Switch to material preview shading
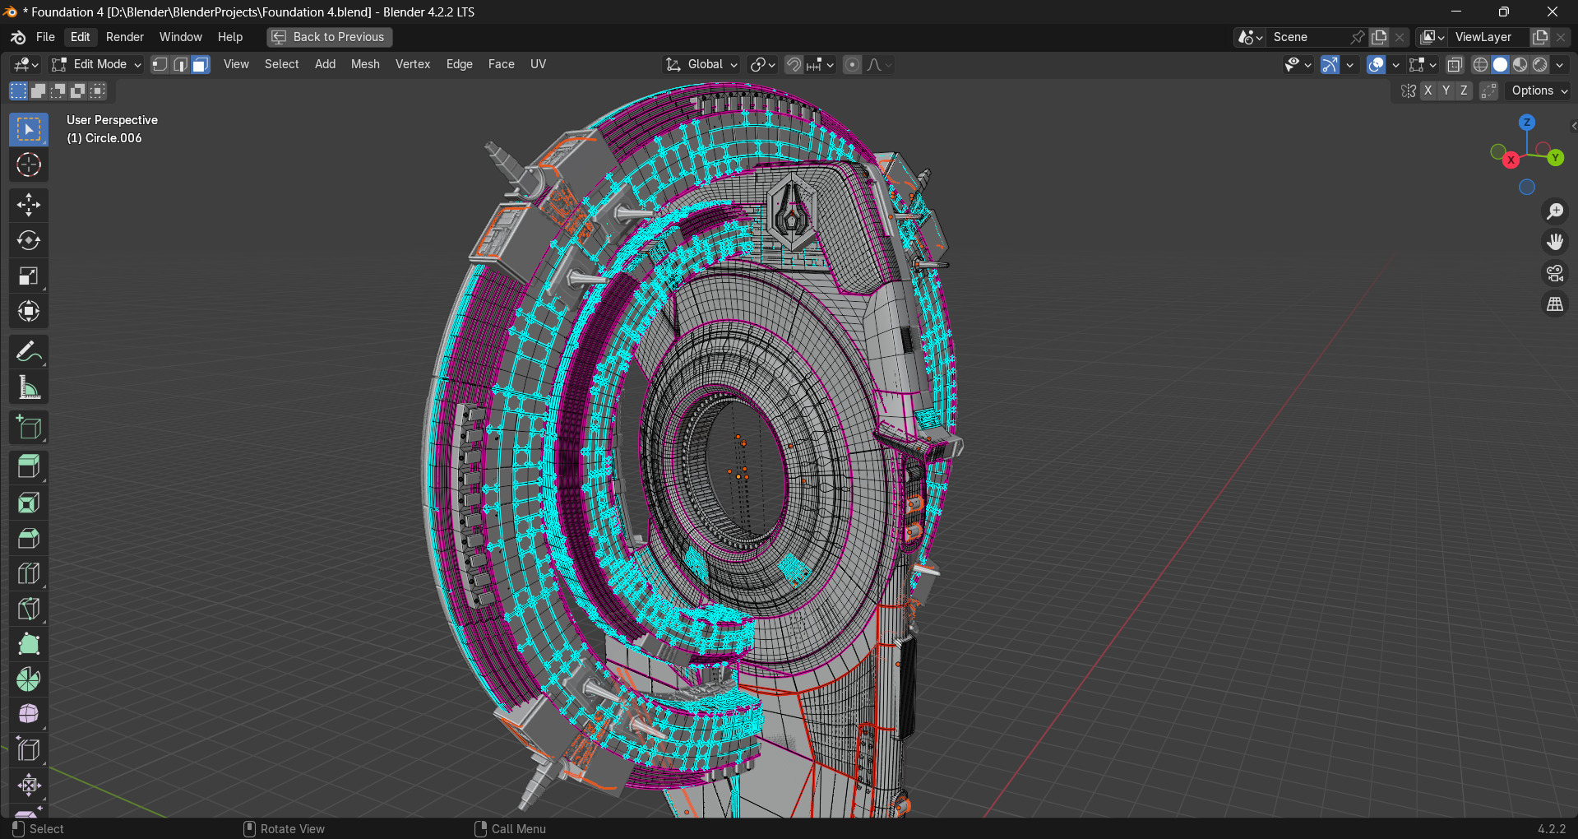 pyautogui.click(x=1520, y=64)
